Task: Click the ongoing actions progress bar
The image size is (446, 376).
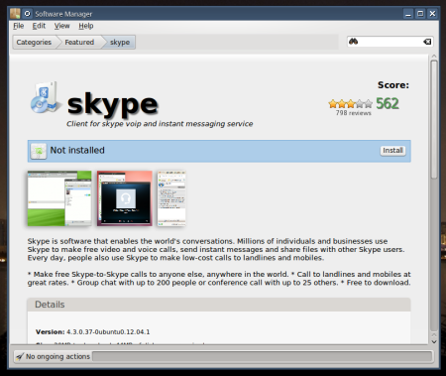Action: 263,356
